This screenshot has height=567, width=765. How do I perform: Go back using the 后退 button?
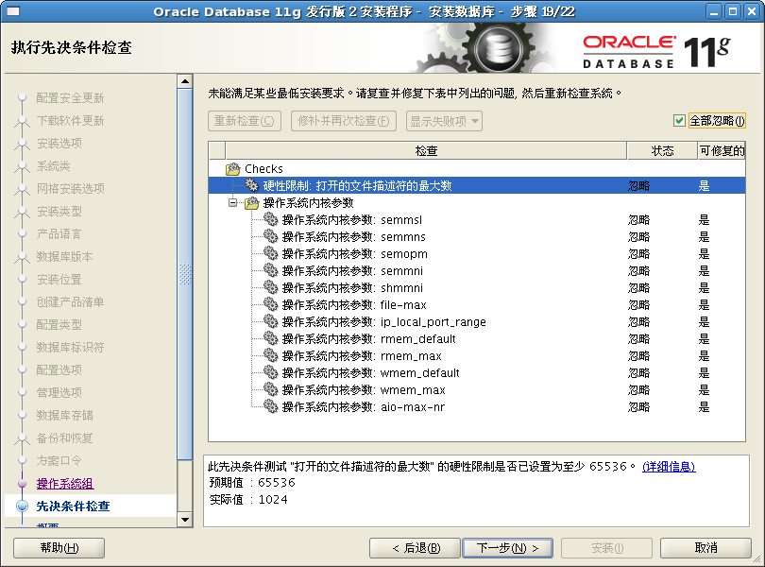(416, 547)
